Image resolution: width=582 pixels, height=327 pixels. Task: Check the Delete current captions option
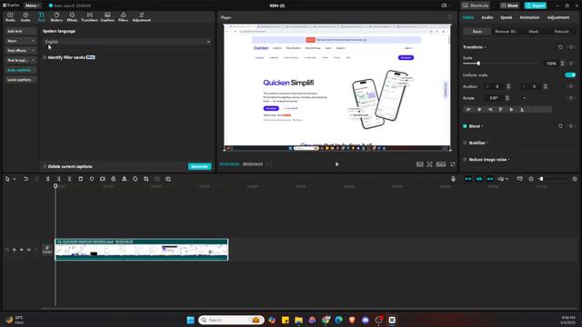pos(45,166)
